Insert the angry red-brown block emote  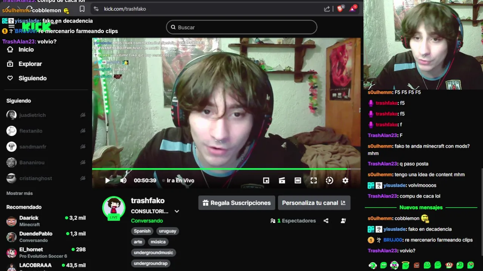pyautogui.click(x=417, y=265)
